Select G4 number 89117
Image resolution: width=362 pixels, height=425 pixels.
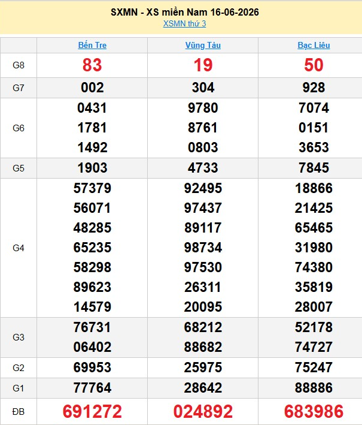click(203, 228)
